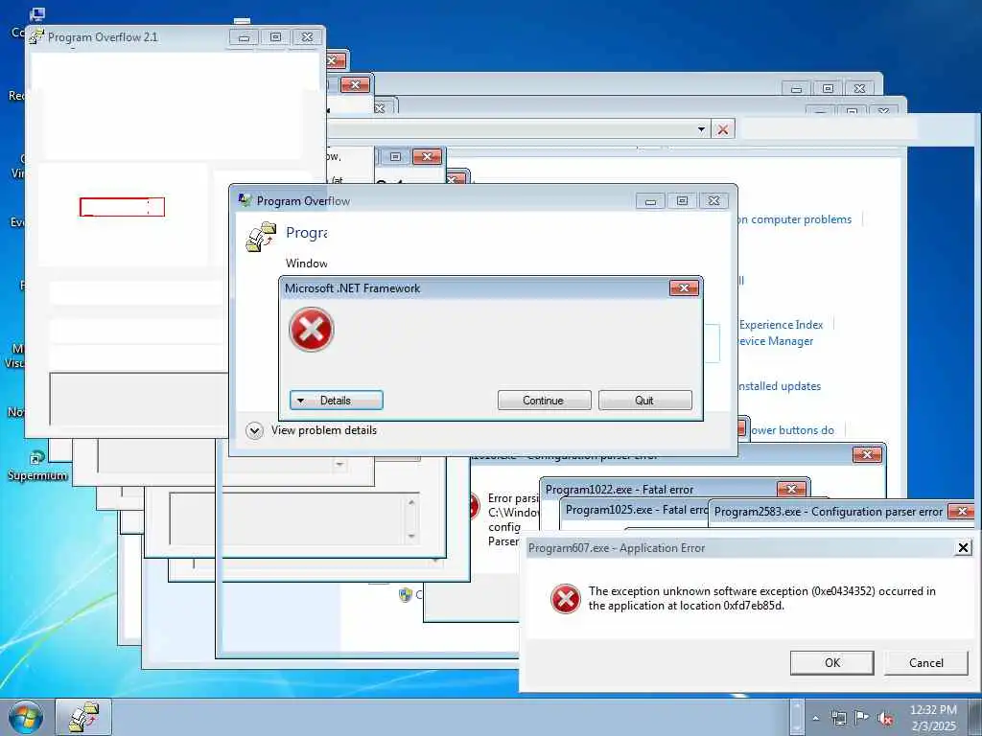The height and width of the screenshot is (736, 982).
Task: Close the Program Overflow crash dialog
Action: [713, 201]
